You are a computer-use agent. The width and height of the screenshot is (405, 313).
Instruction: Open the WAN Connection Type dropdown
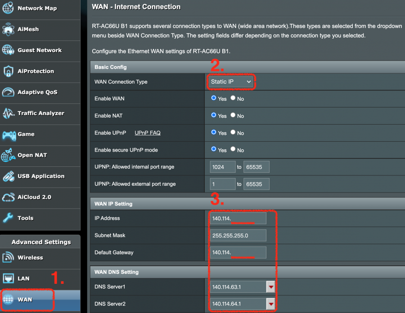[x=231, y=82]
